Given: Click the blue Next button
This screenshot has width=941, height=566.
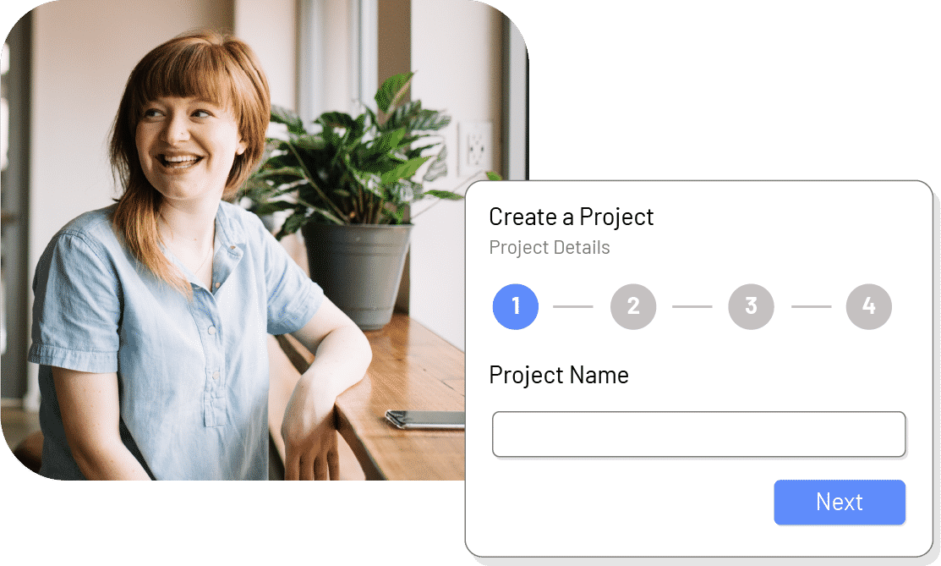Looking at the screenshot, I should [x=840, y=503].
